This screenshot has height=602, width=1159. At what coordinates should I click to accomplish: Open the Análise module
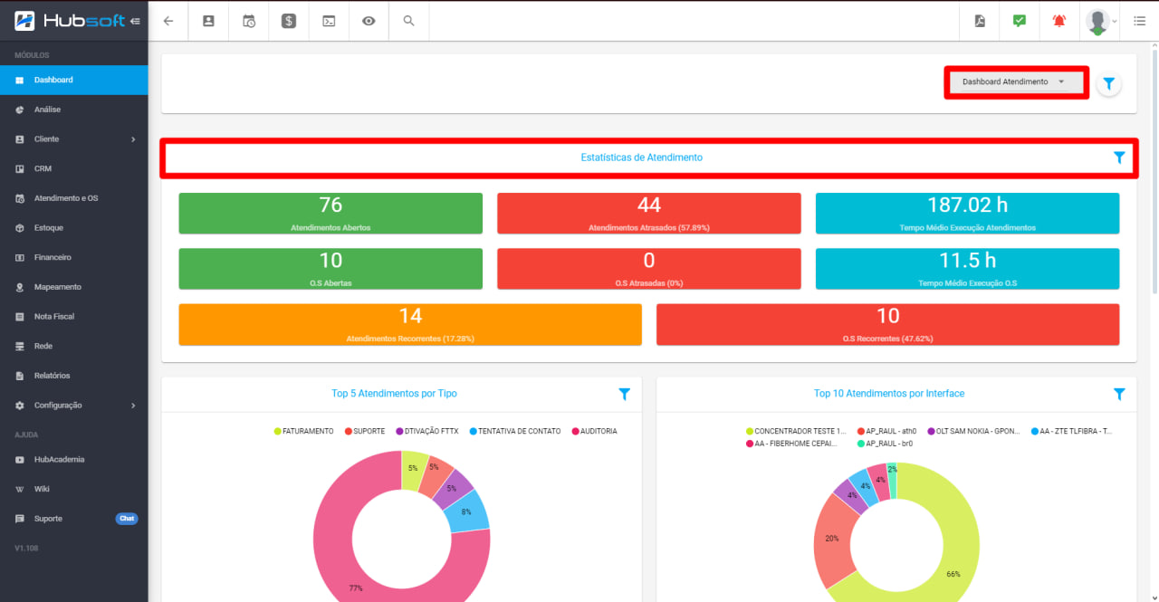[x=73, y=110]
